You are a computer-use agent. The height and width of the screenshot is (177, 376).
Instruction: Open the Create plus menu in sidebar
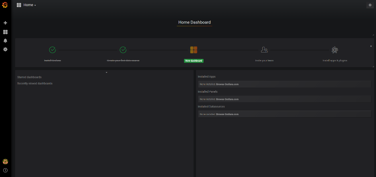point(5,23)
